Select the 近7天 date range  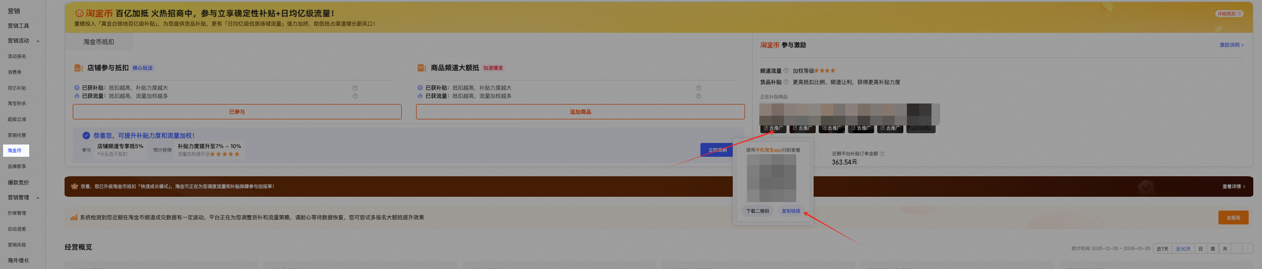[1163, 249]
